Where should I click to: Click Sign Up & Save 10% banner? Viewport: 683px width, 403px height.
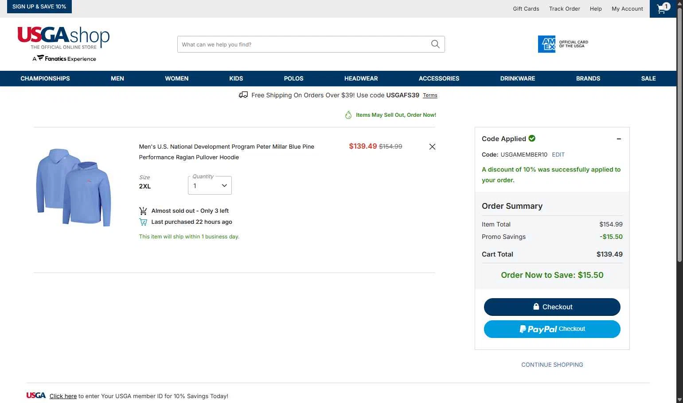[x=39, y=7]
